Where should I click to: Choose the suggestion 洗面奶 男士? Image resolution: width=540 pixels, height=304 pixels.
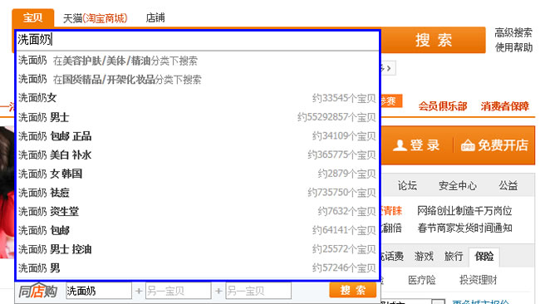pyautogui.click(x=198, y=117)
